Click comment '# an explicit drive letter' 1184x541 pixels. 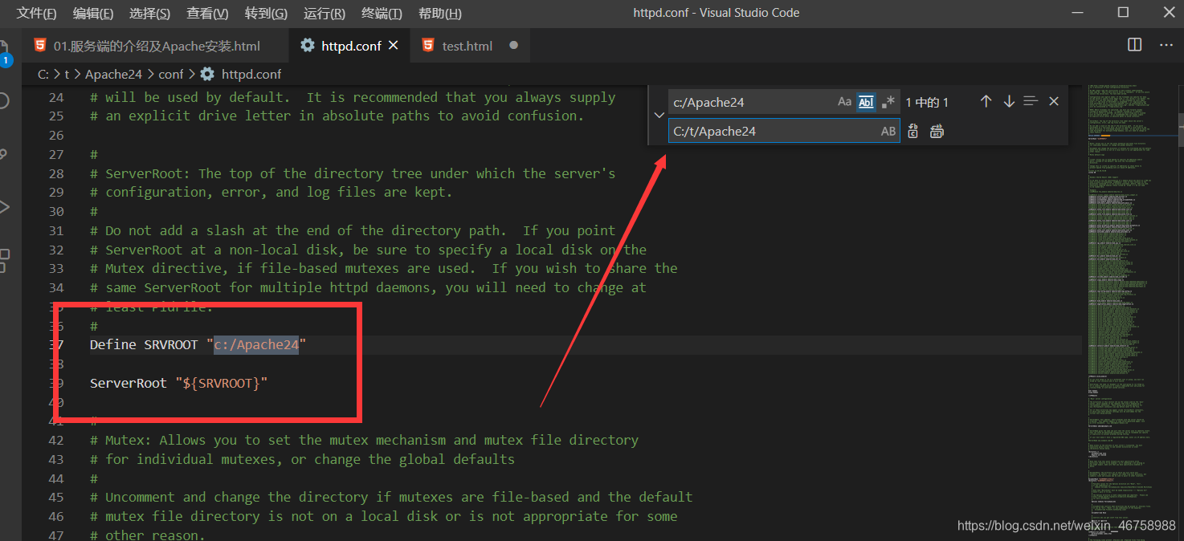point(337,116)
